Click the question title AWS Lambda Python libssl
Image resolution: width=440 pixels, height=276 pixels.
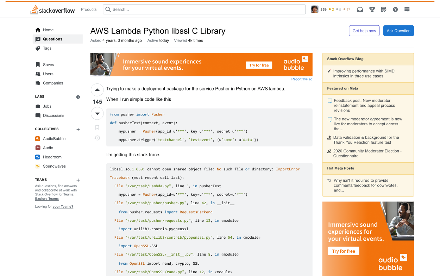pyautogui.click(x=158, y=31)
